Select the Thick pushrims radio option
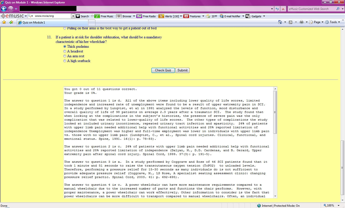The height and width of the screenshot is (208, 345). click(65, 47)
